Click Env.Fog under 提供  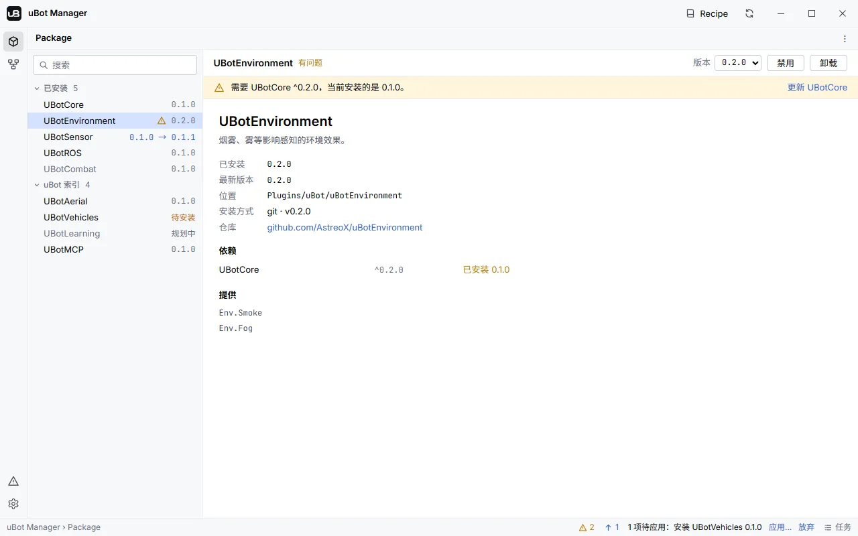pos(236,328)
